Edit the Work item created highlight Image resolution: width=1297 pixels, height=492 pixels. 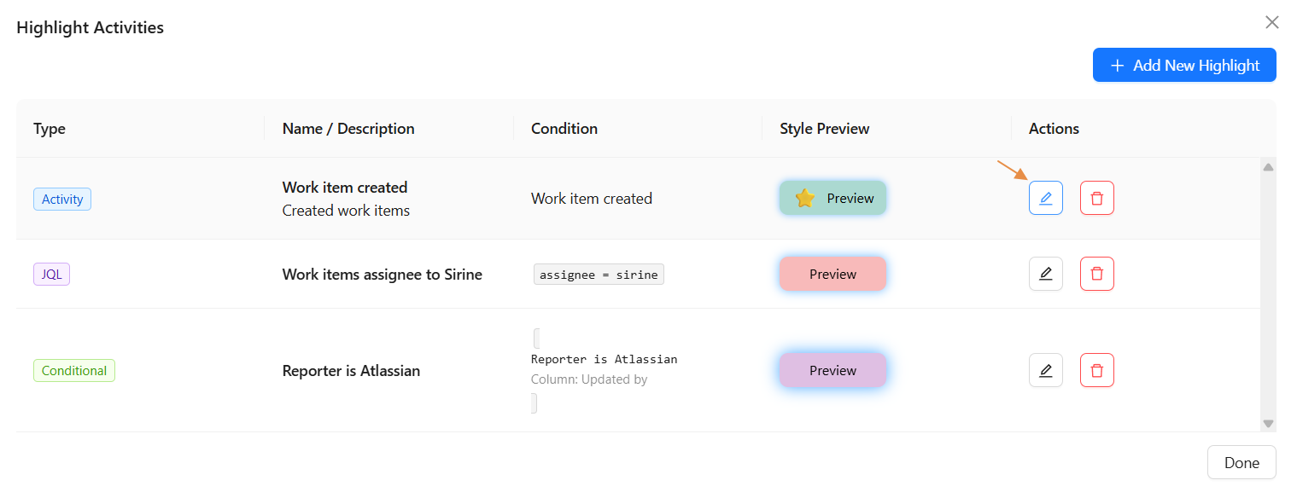(1045, 198)
